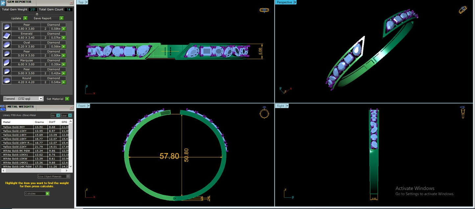
Task: Select the White Gold:10KW row
Action: (35, 158)
